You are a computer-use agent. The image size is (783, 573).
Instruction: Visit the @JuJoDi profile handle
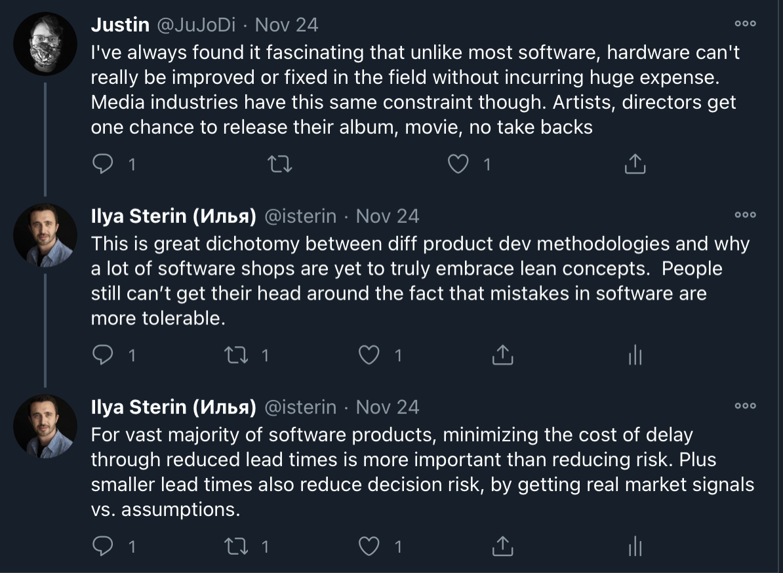[x=196, y=25]
